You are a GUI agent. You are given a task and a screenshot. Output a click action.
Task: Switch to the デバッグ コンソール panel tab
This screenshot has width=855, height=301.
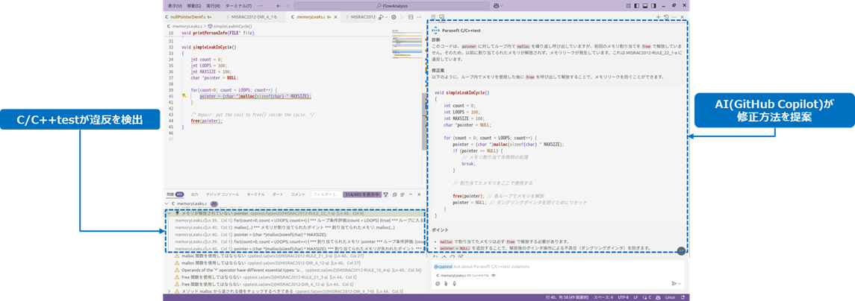223,194
